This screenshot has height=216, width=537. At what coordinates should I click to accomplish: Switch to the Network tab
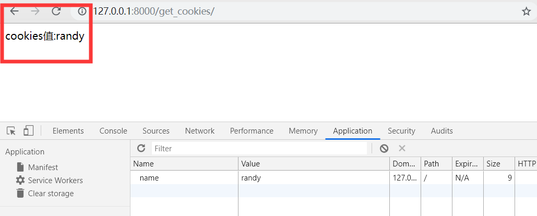point(199,131)
